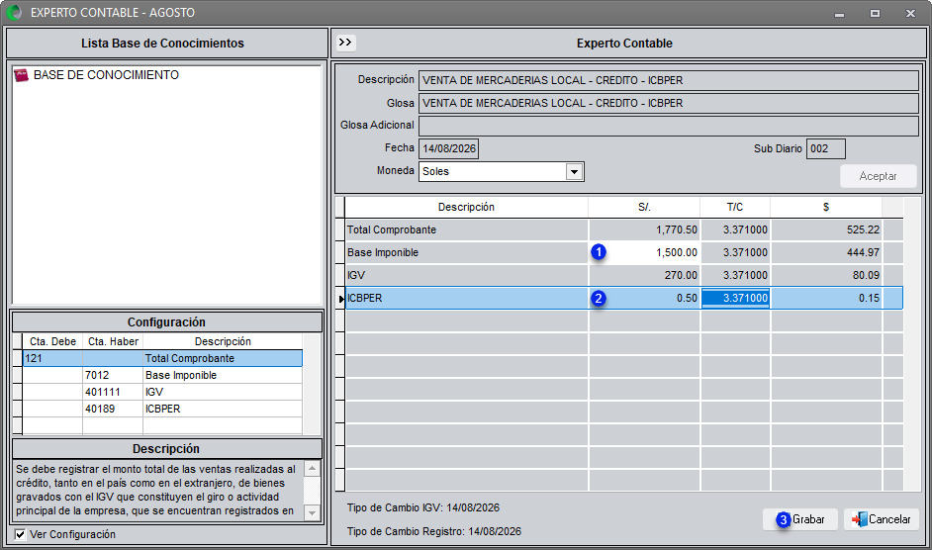Click the 270.00 IGV amount cell
Screen dimensions: 932x550
[x=644, y=275]
